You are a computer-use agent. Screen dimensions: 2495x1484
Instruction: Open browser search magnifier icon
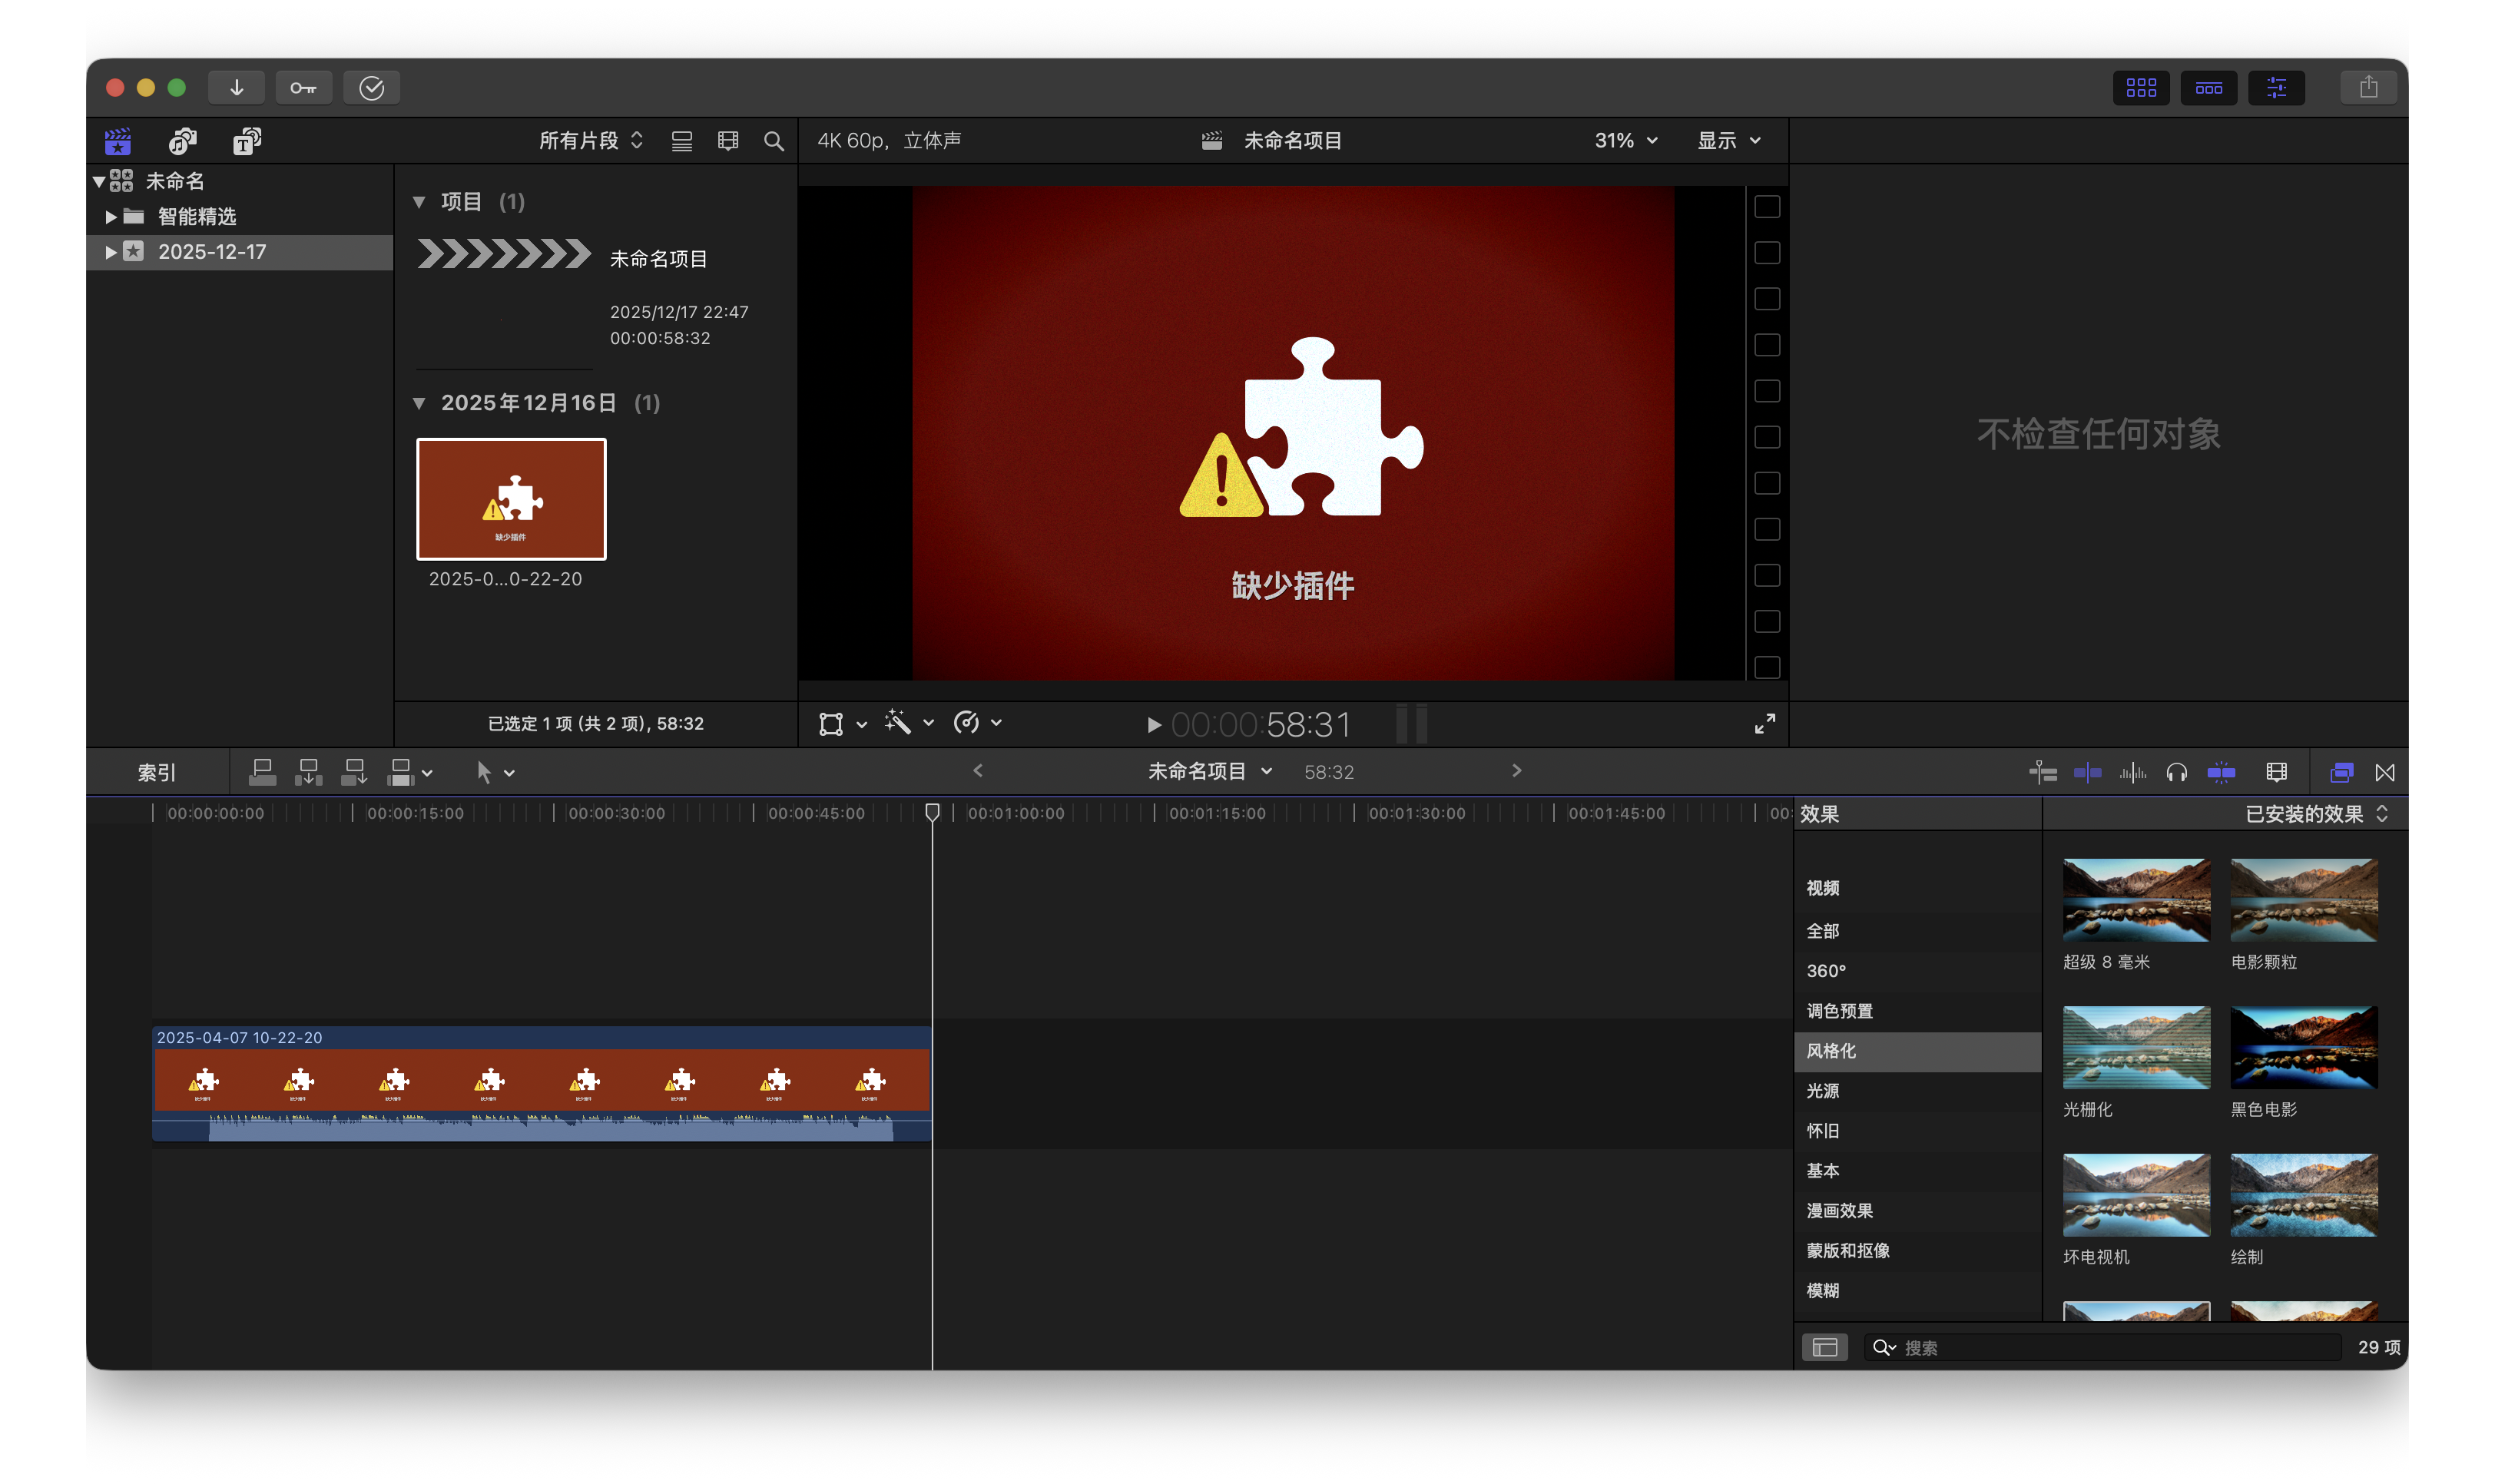click(x=773, y=141)
